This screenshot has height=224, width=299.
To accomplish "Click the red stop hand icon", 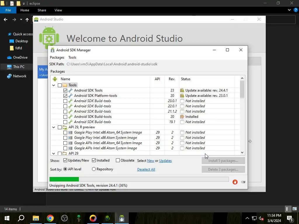I will tap(235, 182).
